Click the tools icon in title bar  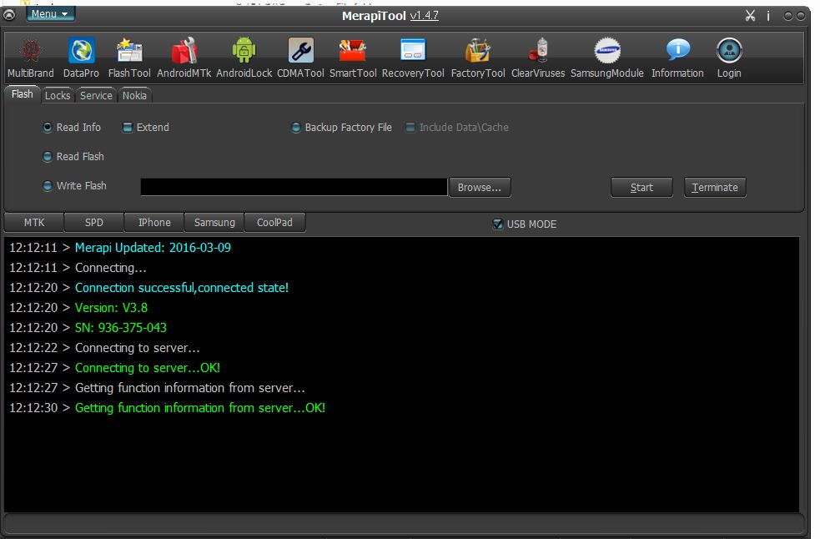[751, 16]
